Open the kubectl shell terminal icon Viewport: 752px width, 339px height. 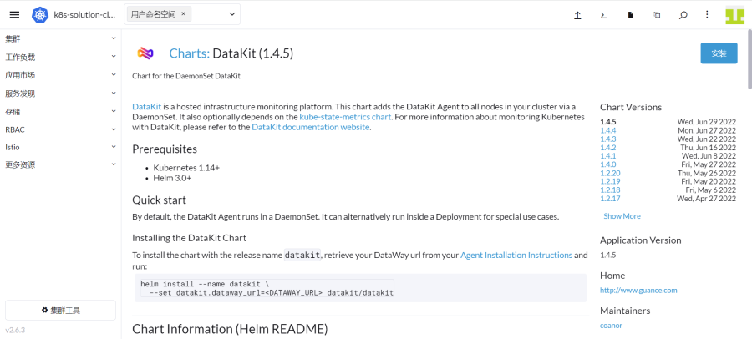(x=604, y=15)
